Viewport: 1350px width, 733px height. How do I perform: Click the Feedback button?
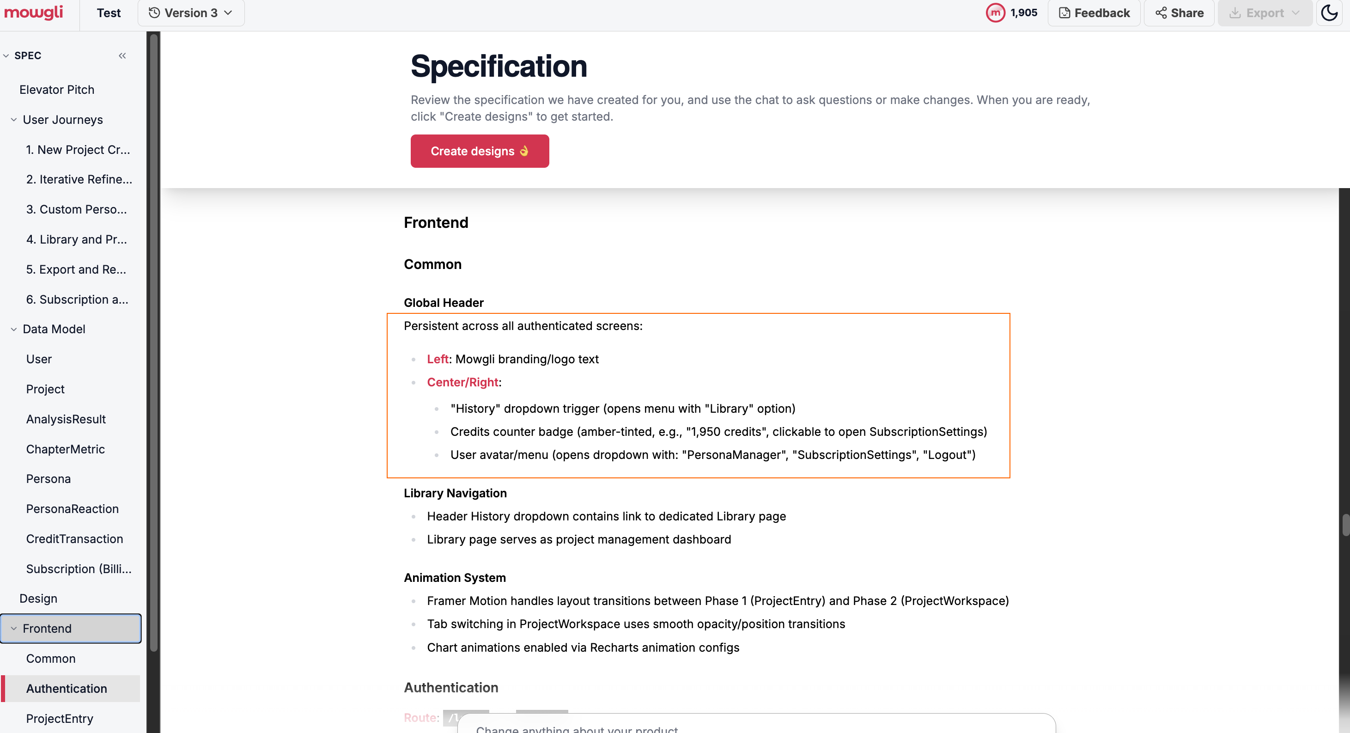pos(1094,12)
